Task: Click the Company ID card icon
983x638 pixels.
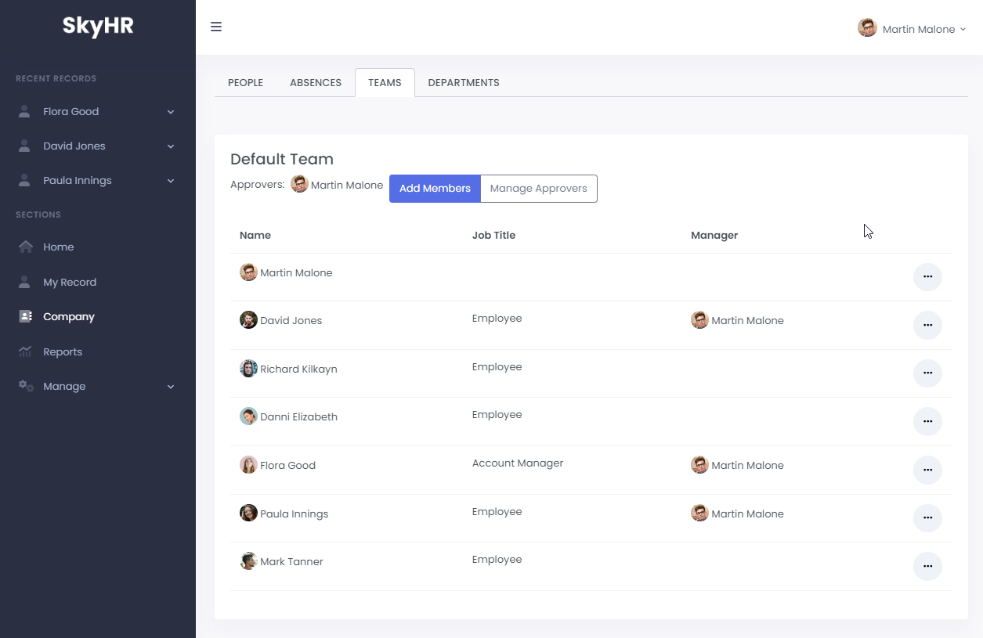Action: pos(26,317)
